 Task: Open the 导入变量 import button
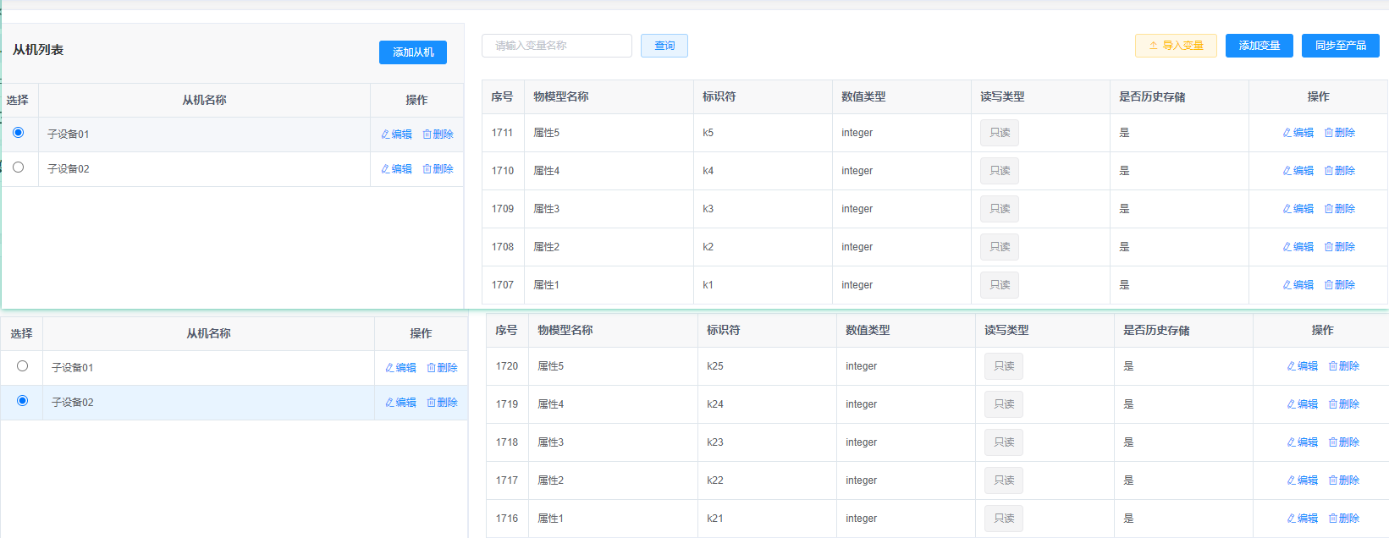(x=1175, y=46)
